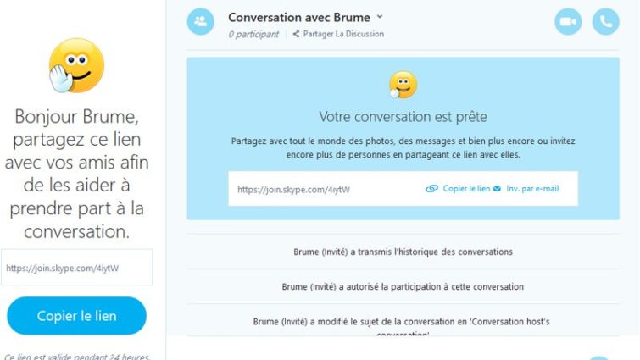
Task: Click the envelope icon for e-mail invite
Action: point(497,189)
